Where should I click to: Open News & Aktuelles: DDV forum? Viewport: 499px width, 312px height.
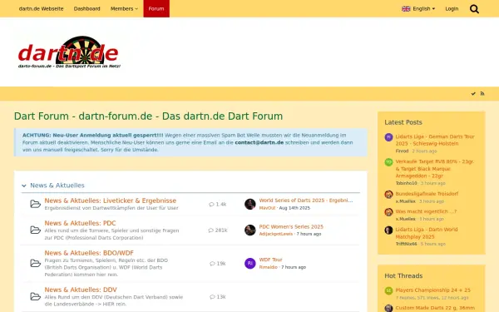coord(81,290)
